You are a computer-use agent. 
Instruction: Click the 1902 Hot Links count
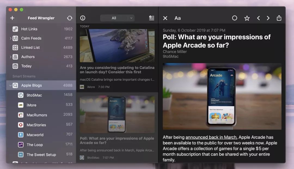click(68, 29)
